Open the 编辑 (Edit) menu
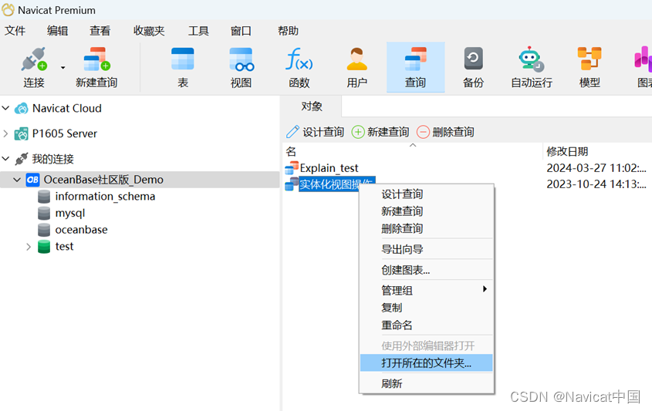The height and width of the screenshot is (411, 652). pyautogui.click(x=57, y=31)
